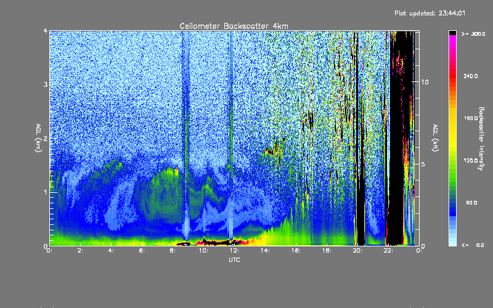
Task: Click the 'Backscatter Intensity' colorbar title
Action: pos(481,139)
